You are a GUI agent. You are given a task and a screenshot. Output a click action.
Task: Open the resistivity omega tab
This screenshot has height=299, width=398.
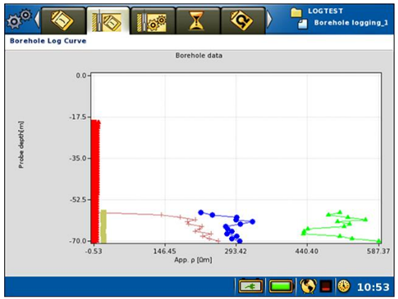[x=242, y=20]
